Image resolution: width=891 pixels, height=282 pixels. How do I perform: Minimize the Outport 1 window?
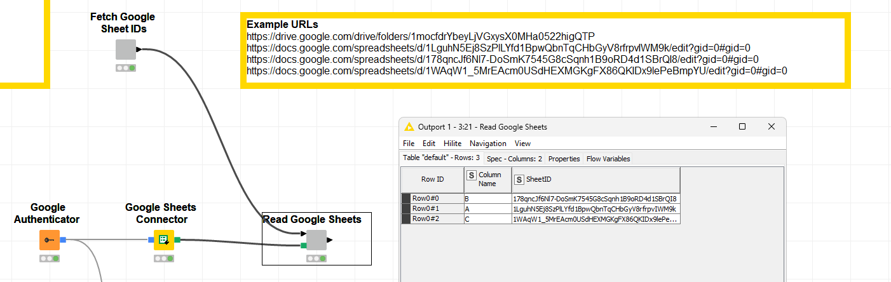tap(712, 126)
